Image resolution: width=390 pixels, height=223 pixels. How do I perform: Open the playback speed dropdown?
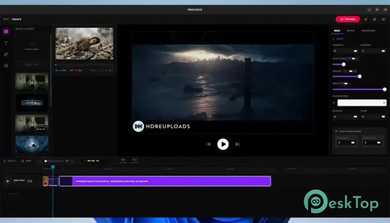click(x=362, y=103)
